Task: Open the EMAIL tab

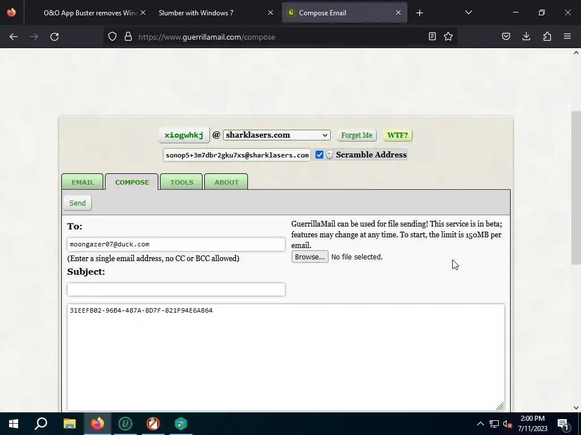Action: pos(83,182)
